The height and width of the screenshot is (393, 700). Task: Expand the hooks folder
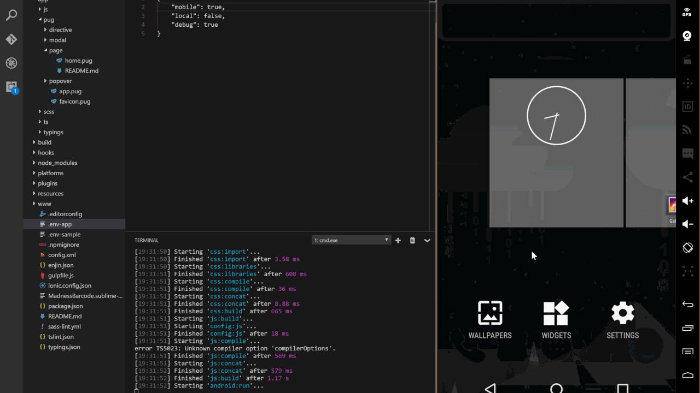click(x=46, y=153)
